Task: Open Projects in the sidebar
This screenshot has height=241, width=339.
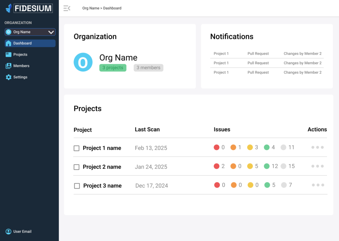Action: pyautogui.click(x=30, y=55)
